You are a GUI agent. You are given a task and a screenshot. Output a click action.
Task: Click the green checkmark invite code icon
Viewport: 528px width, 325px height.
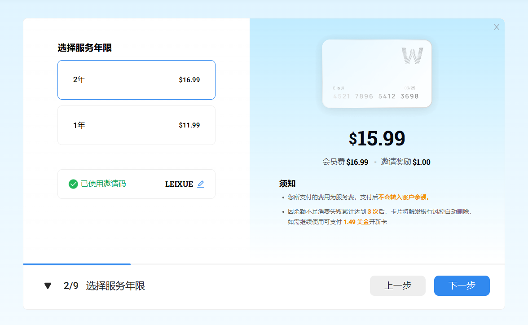[x=73, y=184]
